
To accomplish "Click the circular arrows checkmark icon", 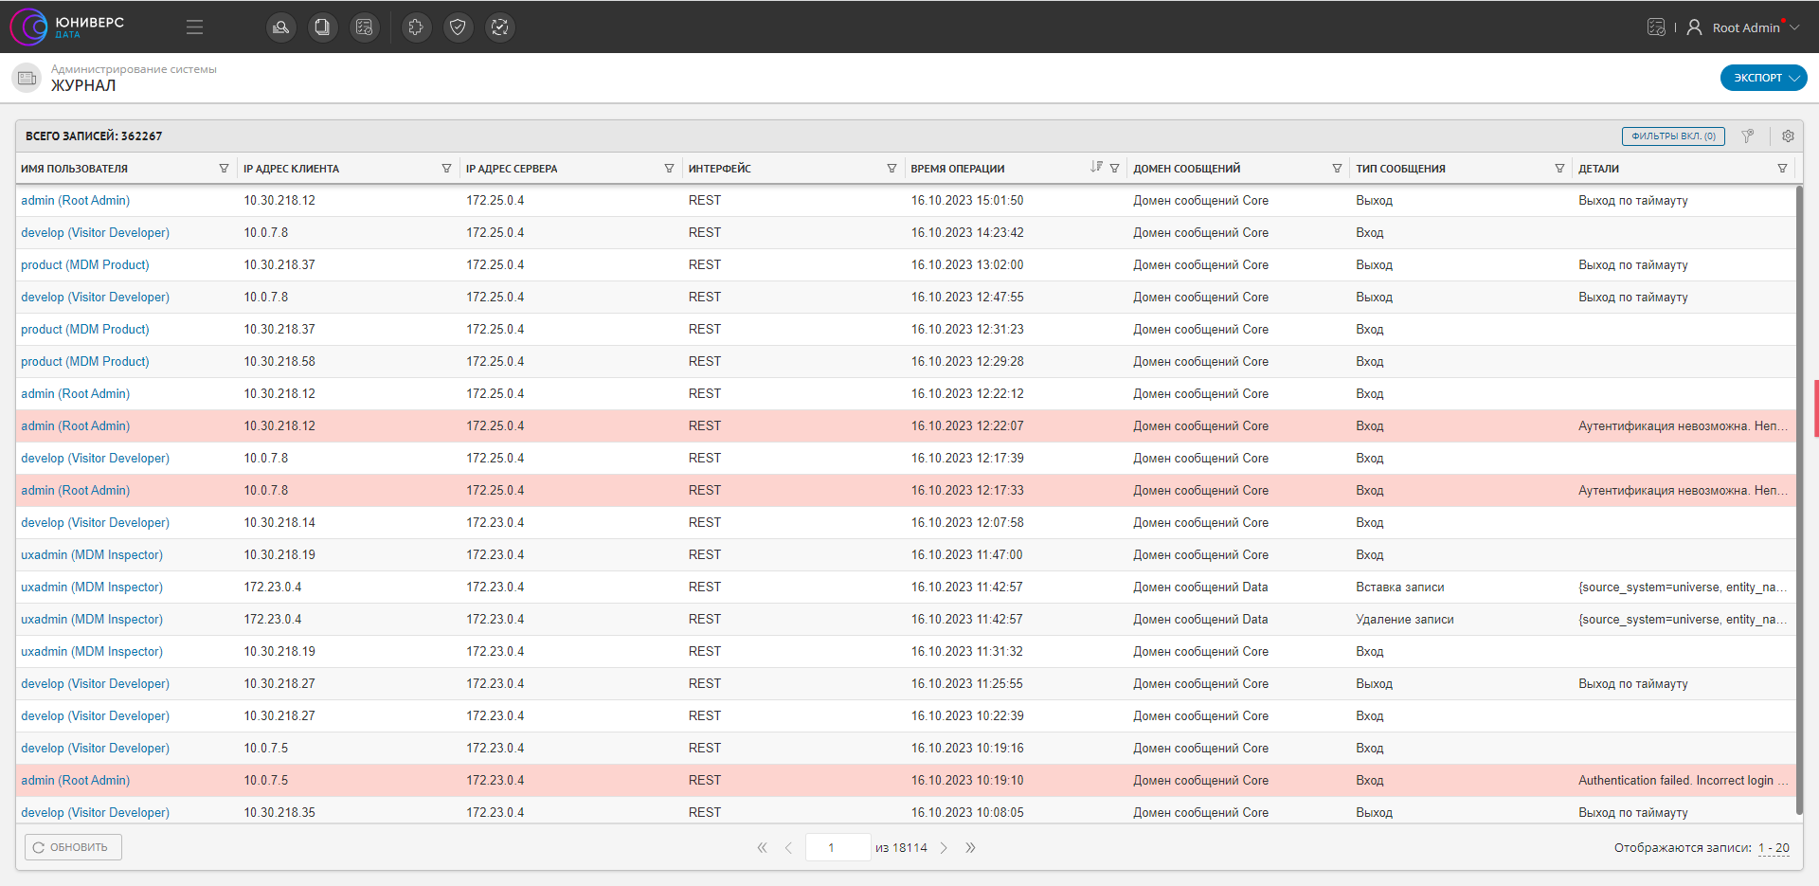I will pyautogui.click(x=499, y=27).
